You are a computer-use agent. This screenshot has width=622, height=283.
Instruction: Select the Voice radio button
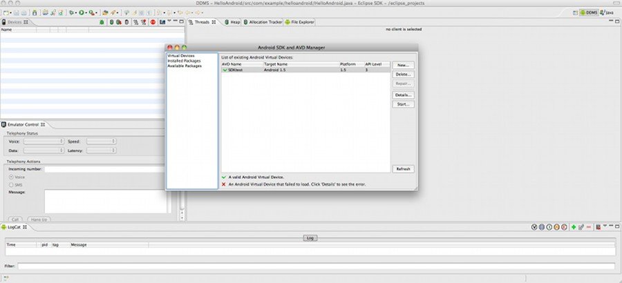point(11,177)
